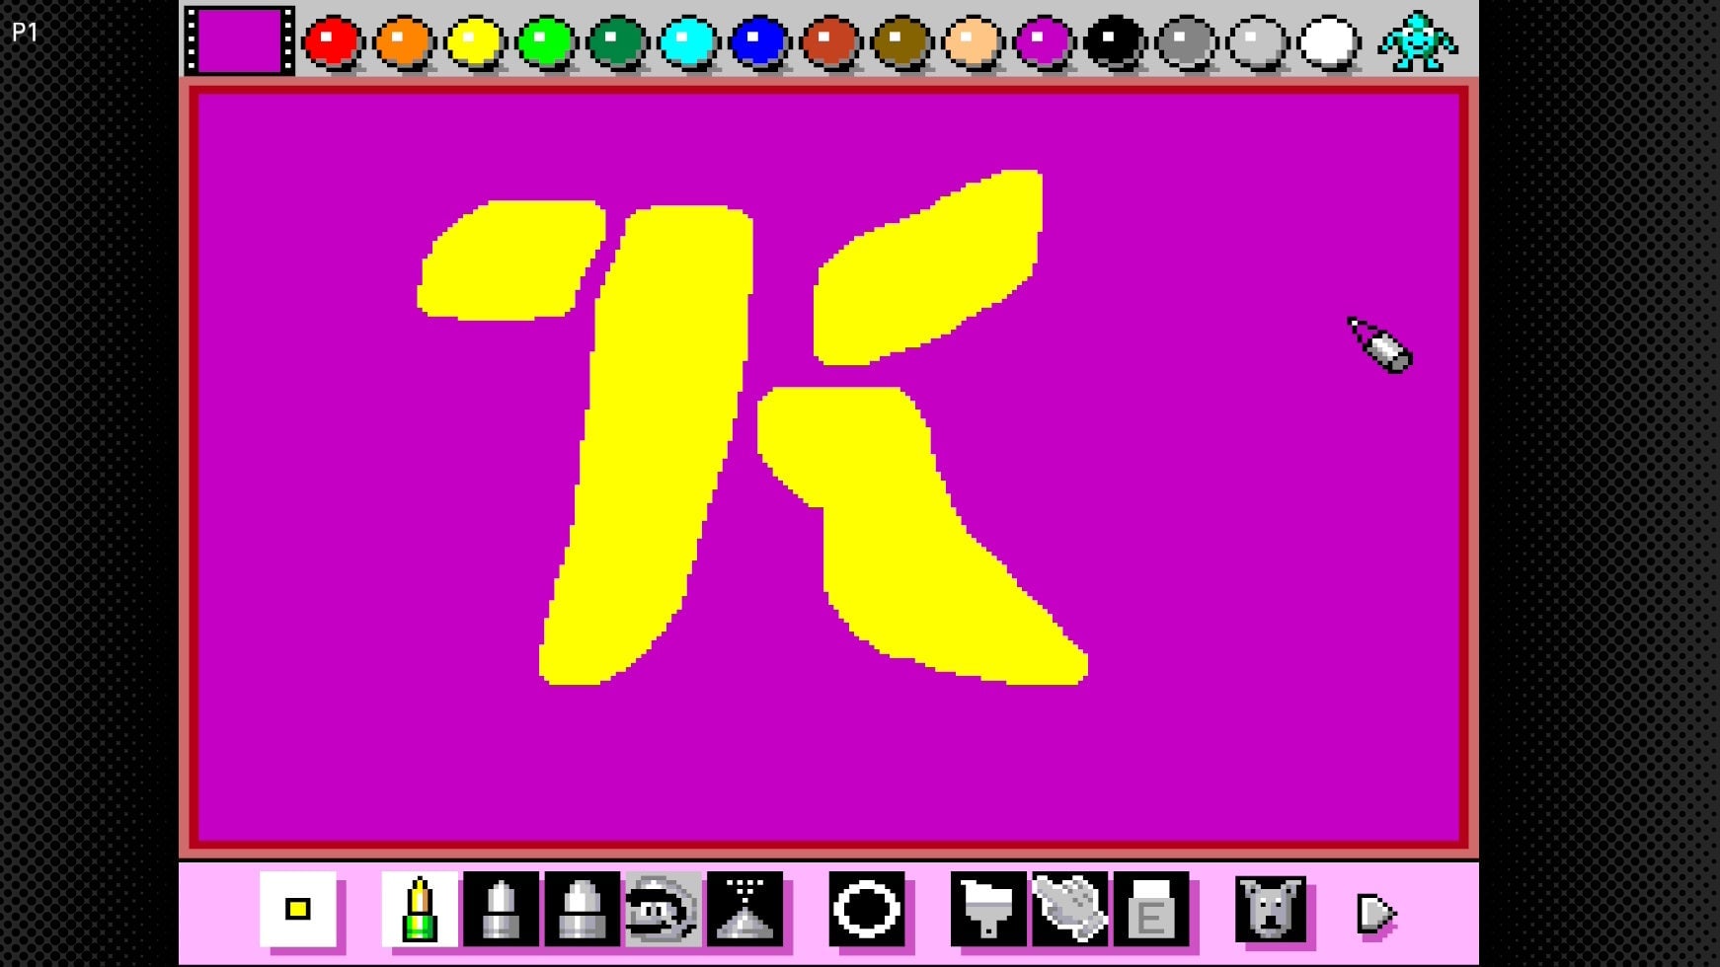Select the large pen tool
The height and width of the screenshot is (967, 1720).
[x=583, y=909]
